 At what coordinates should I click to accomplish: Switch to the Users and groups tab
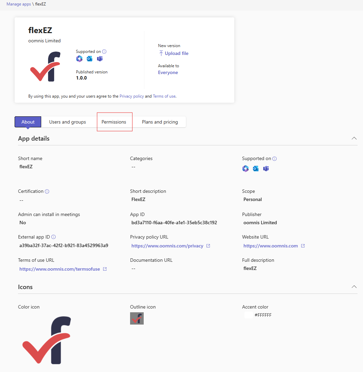tap(67, 122)
